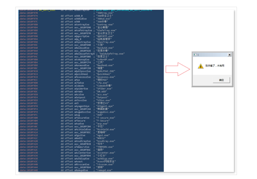Select the operand aRtvscanExe
The image size is (257, 179).
point(82,164)
